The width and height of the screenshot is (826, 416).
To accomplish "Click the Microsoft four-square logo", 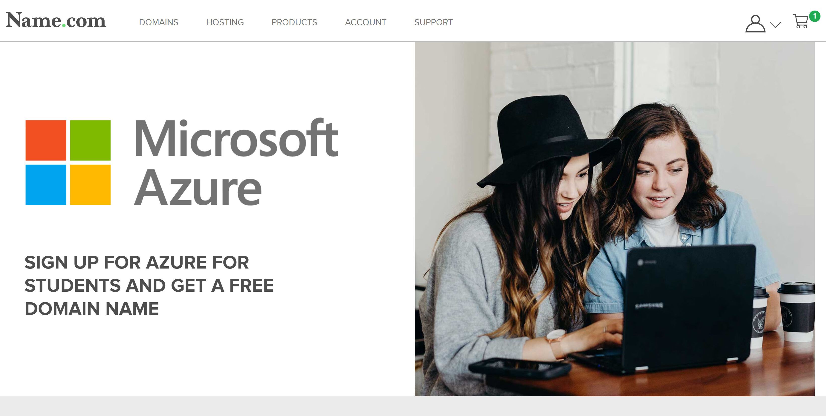I will coord(68,162).
